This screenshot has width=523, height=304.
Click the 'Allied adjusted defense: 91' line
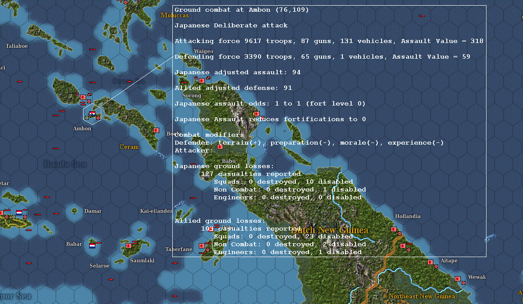tap(233, 88)
